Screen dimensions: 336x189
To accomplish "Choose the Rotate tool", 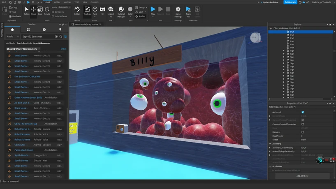I will tap(47, 10).
